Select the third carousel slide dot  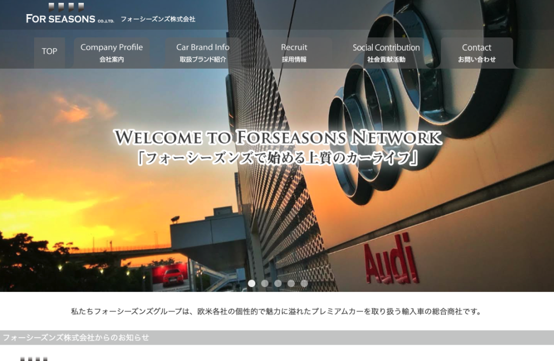coord(278,283)
